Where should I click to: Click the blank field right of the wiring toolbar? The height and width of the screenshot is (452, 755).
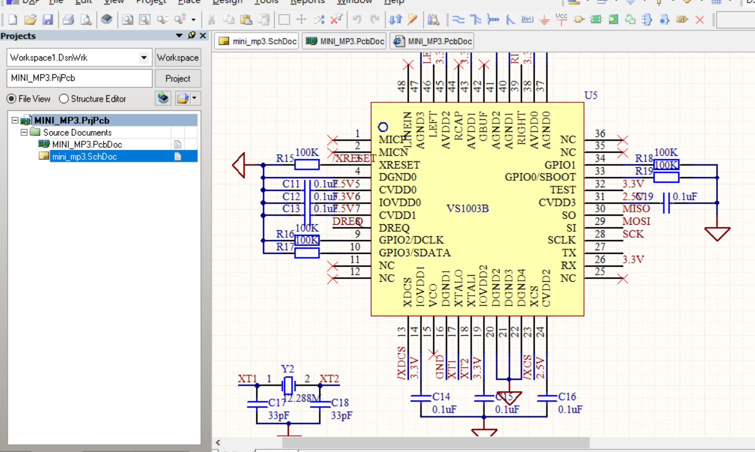[736, 19]
